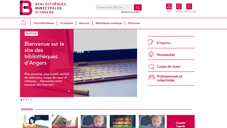Open Recherche avancée link
The width and height of the screenshot is (227, 128).
pyautogui.click(x=131, y=12)
